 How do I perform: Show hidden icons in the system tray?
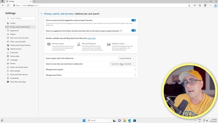pyautogui.click(x=195, y=121)
